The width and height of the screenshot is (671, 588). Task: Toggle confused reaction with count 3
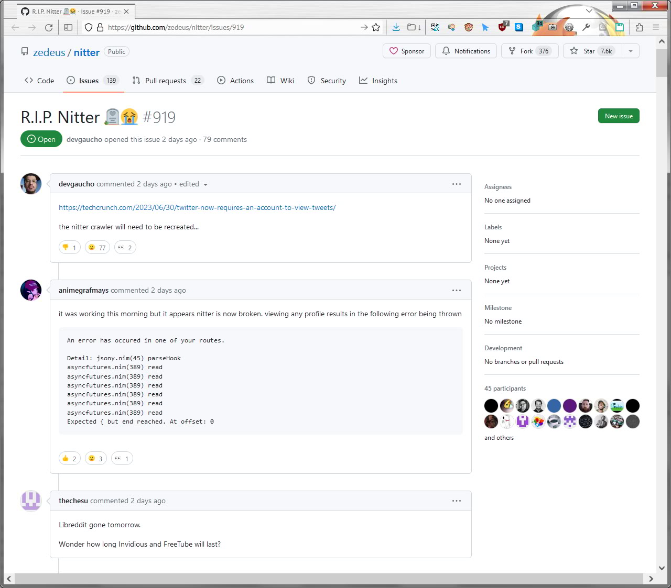point(96,458)
